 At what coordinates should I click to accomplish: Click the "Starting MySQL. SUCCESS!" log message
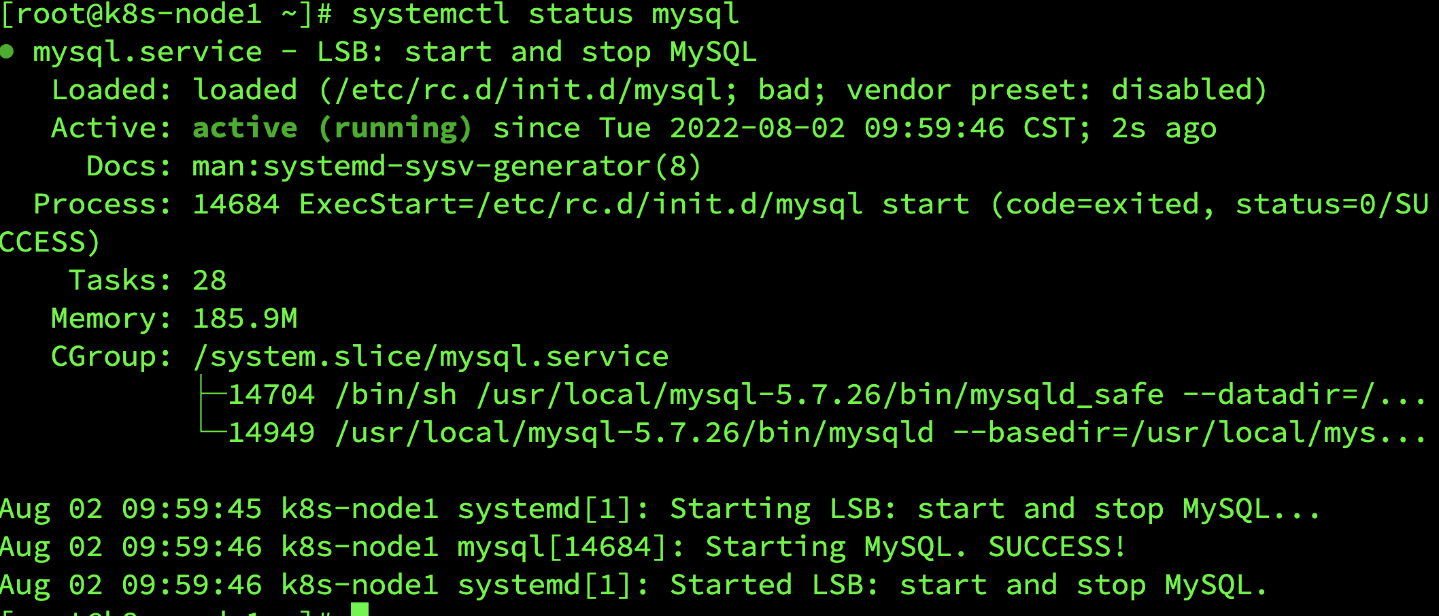coord(915,547)
